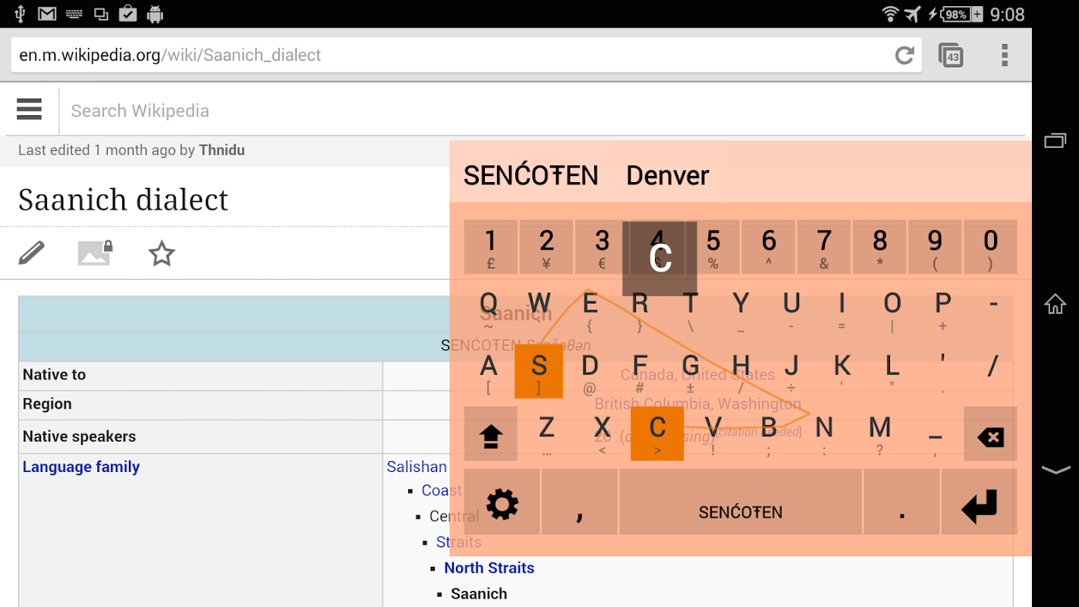Tap the D key
1079x607 pixels.
click(x=590, y=372)
